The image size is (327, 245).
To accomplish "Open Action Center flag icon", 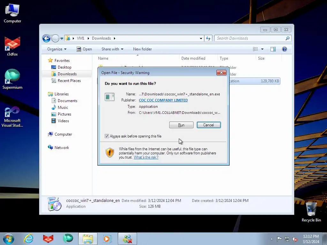I will point(279,239).
